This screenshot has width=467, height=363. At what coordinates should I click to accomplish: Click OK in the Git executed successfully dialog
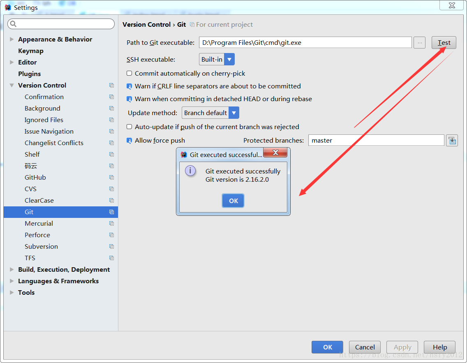(233, 201)
